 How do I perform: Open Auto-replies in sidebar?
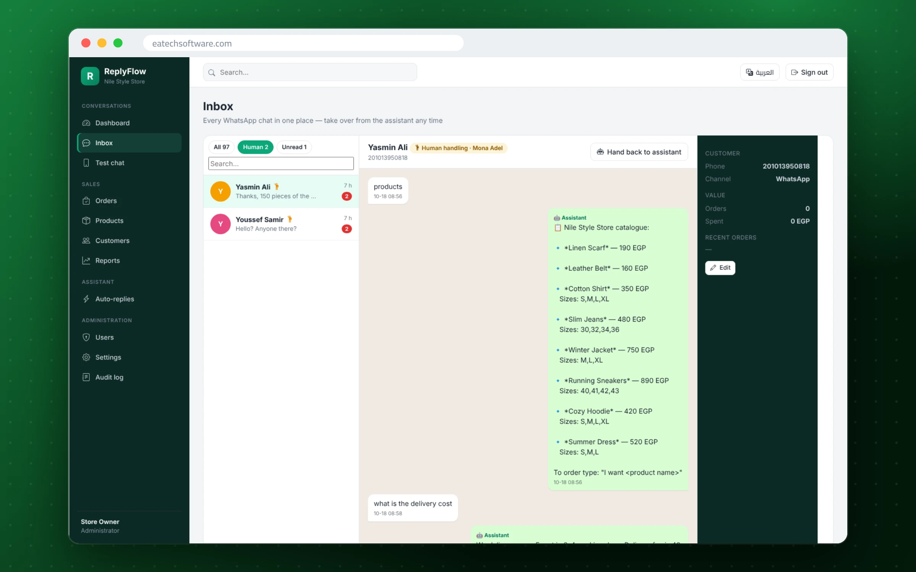pyautogui.click(x=129, y=299)
